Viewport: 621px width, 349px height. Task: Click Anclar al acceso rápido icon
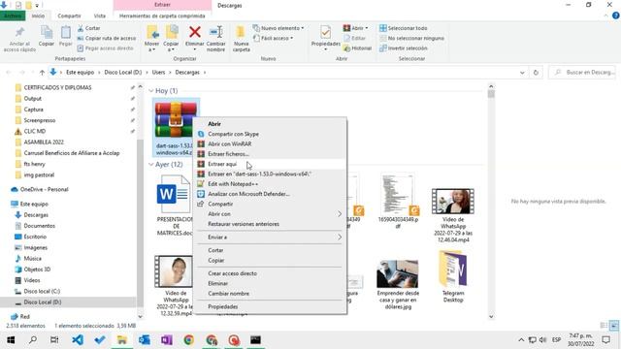19,32
